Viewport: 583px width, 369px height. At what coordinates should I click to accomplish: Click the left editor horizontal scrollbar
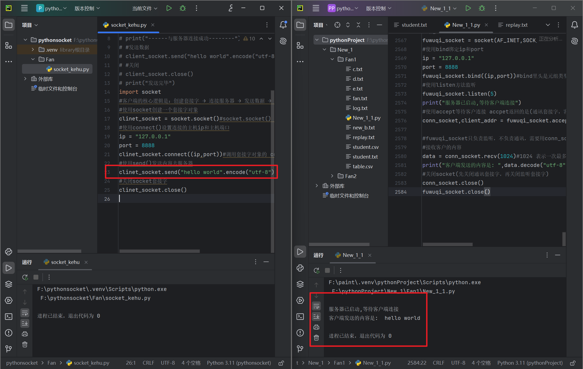click(x=160, y=251)
